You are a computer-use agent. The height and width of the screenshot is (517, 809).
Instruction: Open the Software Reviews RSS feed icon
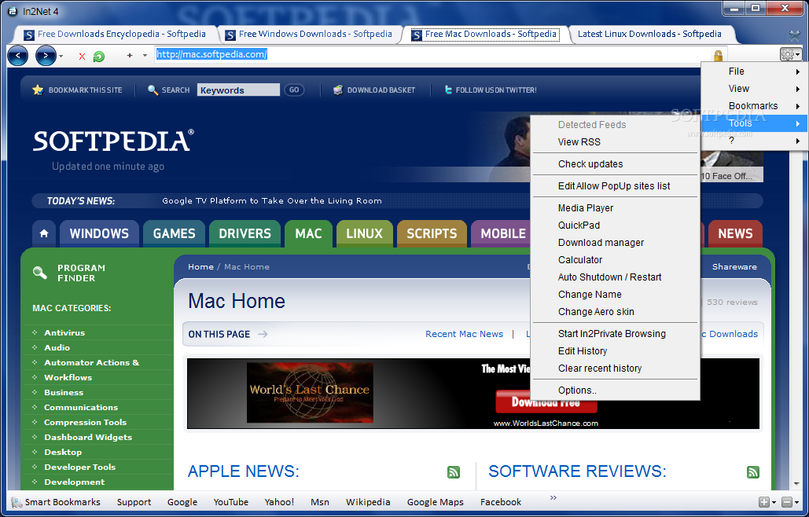pyautogui.click(x=752, y=471)
